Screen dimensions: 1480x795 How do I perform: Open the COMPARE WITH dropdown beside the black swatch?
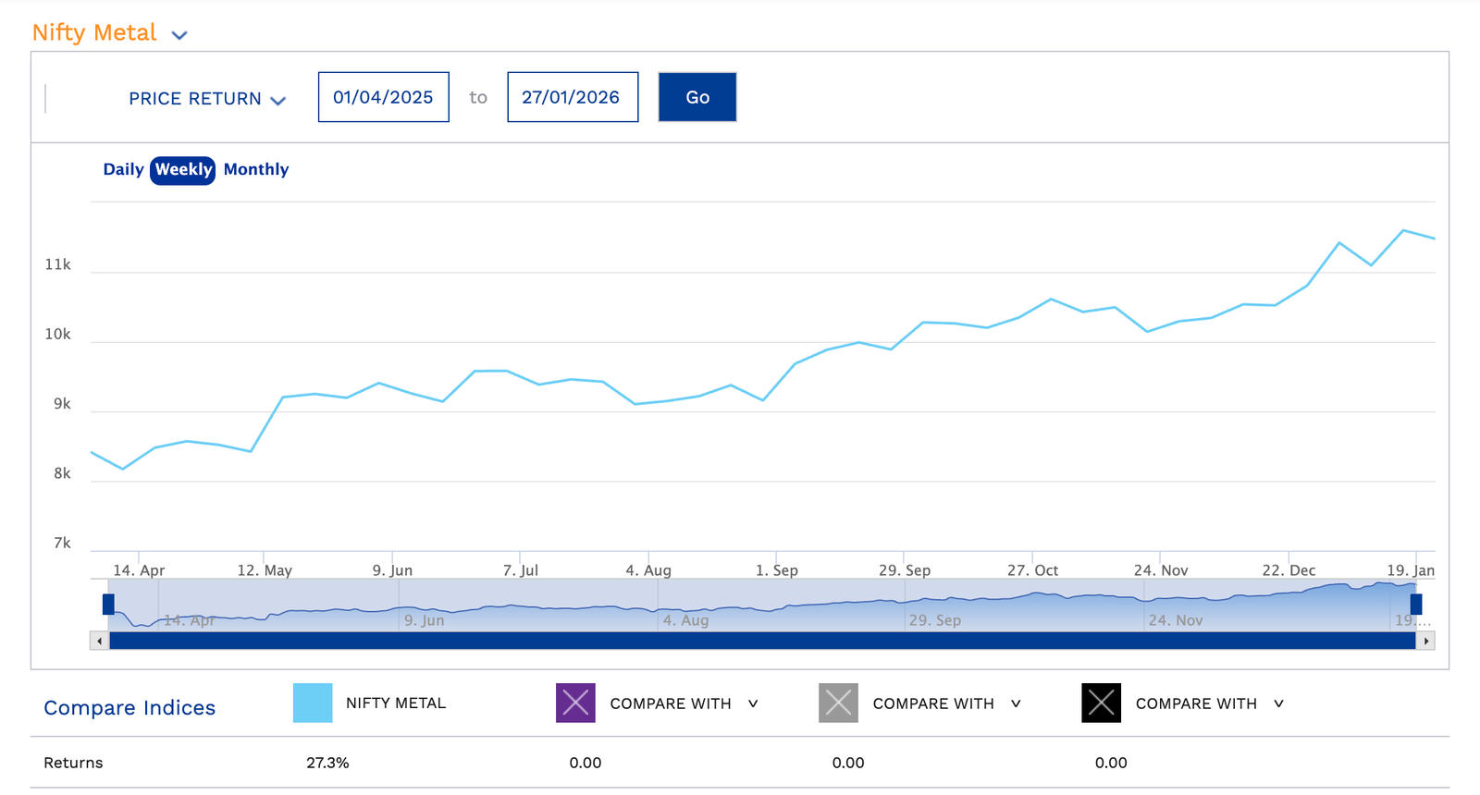[1210, 703]
